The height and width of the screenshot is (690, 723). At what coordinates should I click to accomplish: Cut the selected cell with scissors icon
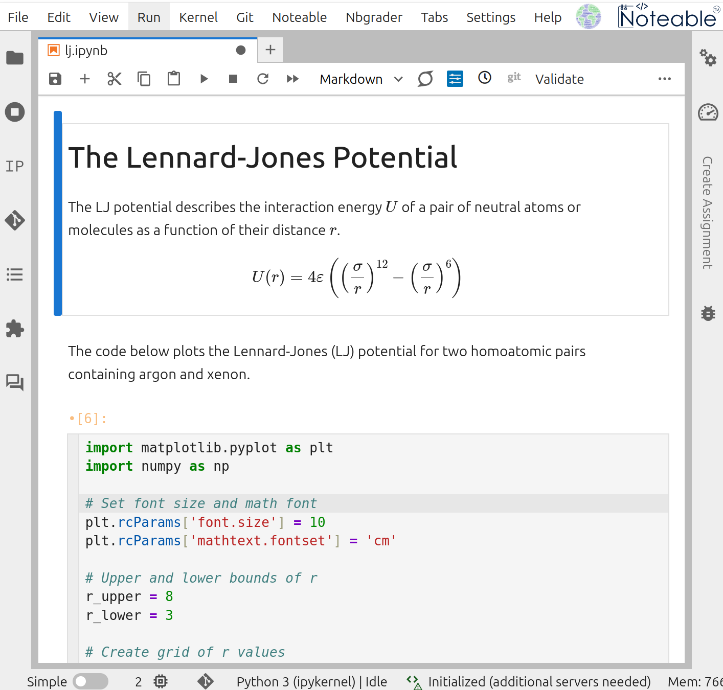click(x=115, y=79)
